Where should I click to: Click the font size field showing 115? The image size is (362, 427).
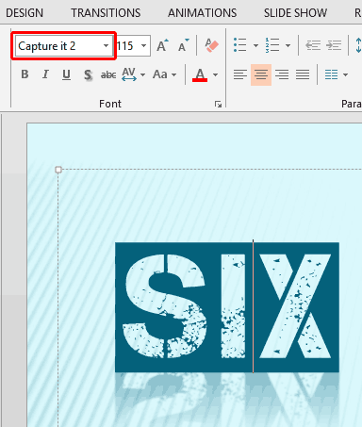coord(126,46)
